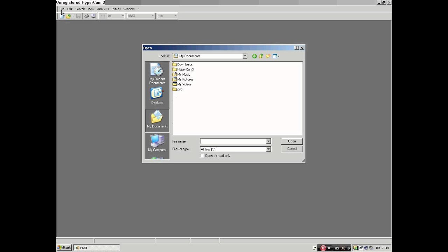Go up one folder level in Open dialog
448x252 pixels.
pyautogui.click(x=261, y=56)
